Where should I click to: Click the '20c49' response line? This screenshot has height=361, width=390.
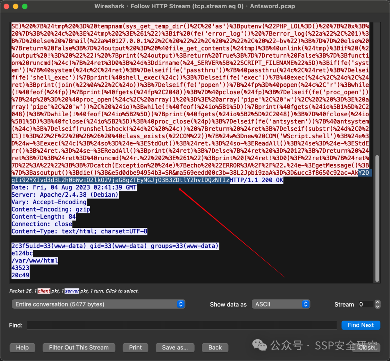click(x=20, y=275)
